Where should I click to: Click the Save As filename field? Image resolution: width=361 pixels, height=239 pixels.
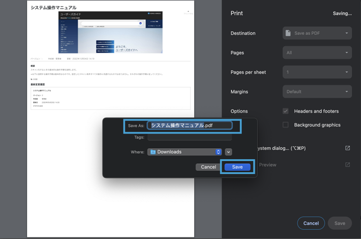pyautogui.click(x=189, y=126)
